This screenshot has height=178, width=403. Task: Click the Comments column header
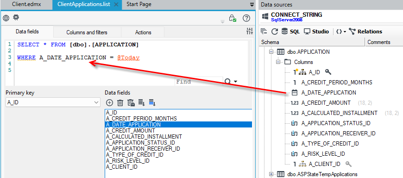coord(384,42)
